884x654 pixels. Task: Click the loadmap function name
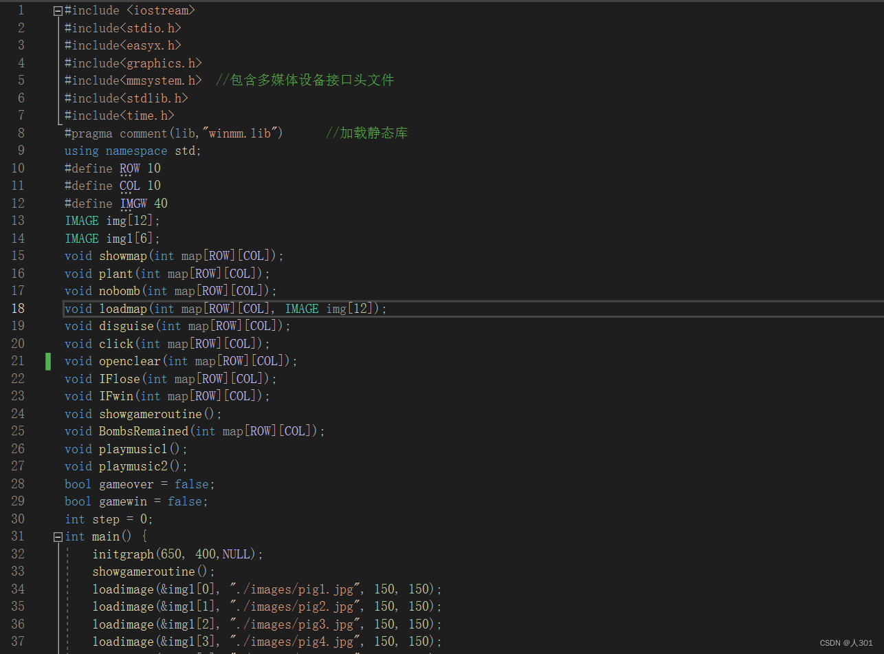pyautogui.click(x=123, y=309)
